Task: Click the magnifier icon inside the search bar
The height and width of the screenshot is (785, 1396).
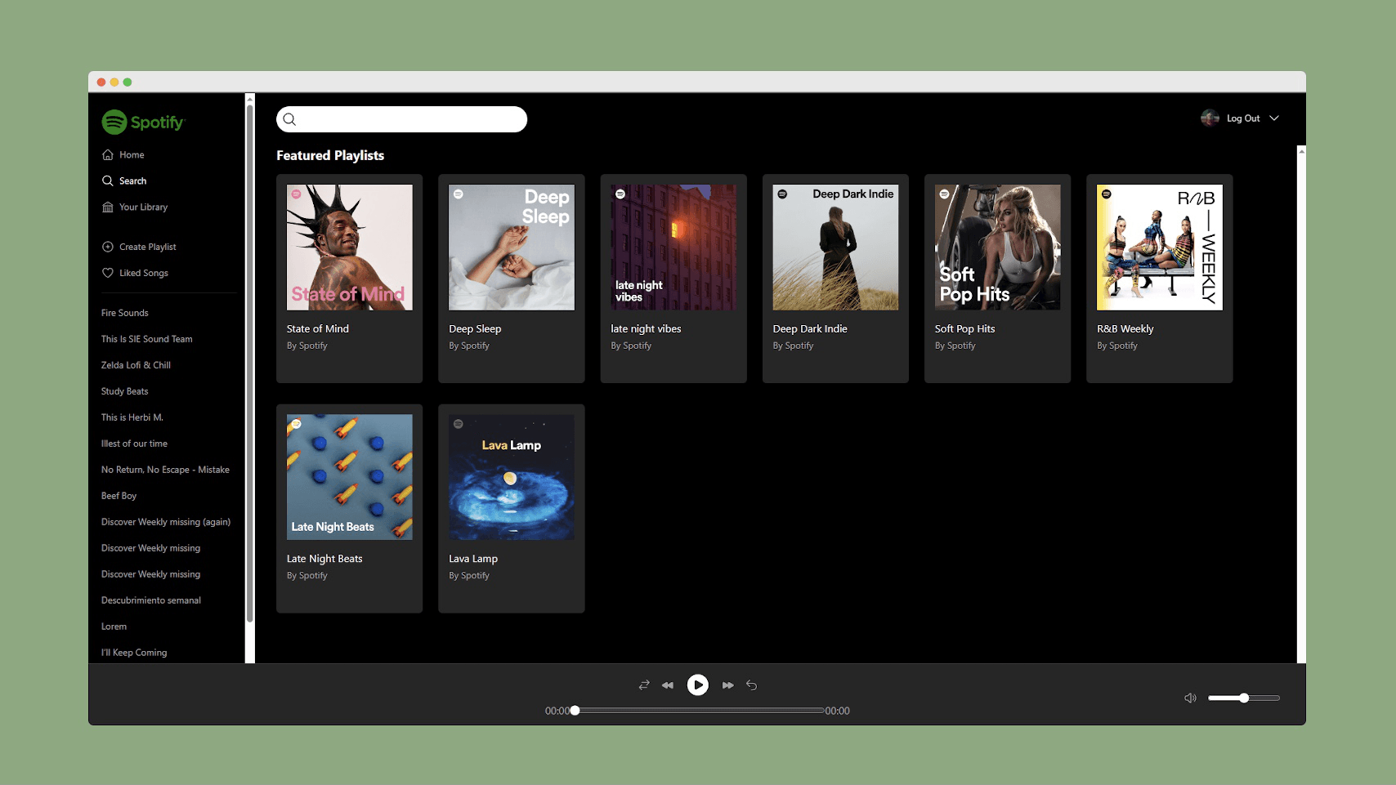Action: tap(289, 120)
